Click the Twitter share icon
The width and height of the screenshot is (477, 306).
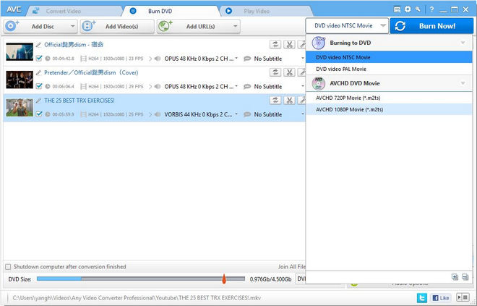click(x=421, y=298)
